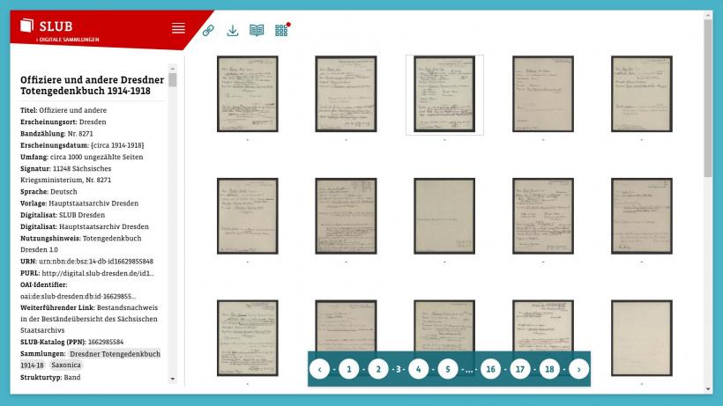The image size is (723, 406).
Task: Click the main page scrollbar down arrow
Action: pyautogui.click(x=708, y=389)
